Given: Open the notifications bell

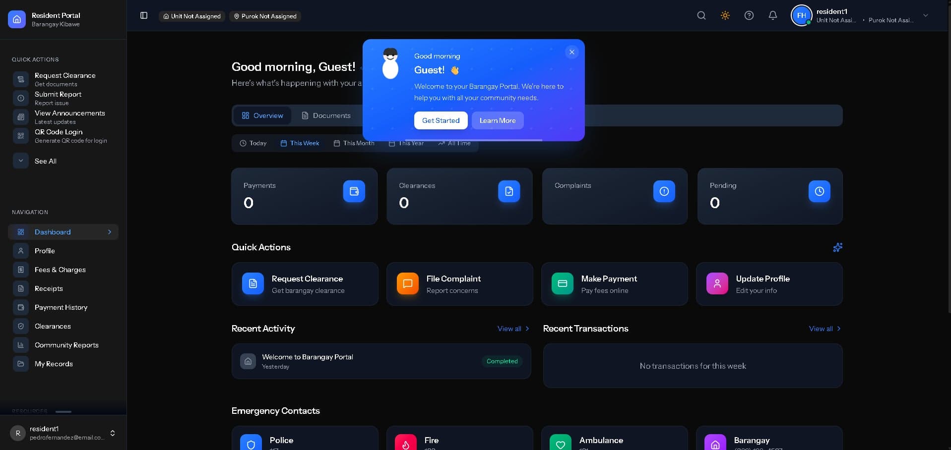Looking at the screenshot, I should tap(773, 15).
